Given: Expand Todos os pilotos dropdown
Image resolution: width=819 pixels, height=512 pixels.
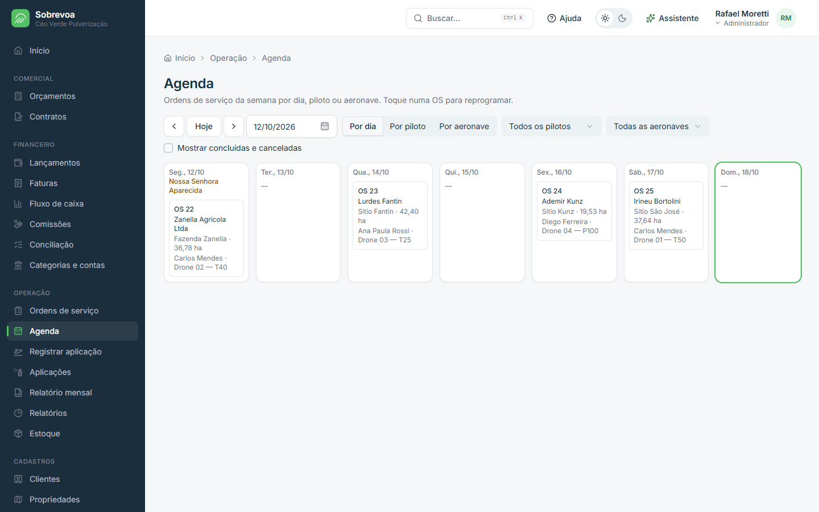Looking at the screenshot, I should (x=551, y=126).
